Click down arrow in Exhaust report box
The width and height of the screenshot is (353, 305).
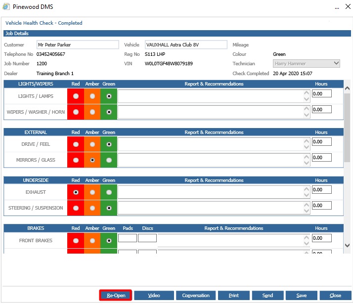(x=307, y=195)
